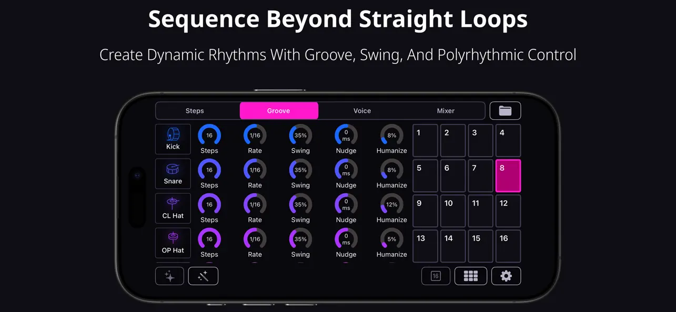This screenshot has height=312, width=676.
Task: Click the 16-step count icon
Action: click(x=435, y=276)
